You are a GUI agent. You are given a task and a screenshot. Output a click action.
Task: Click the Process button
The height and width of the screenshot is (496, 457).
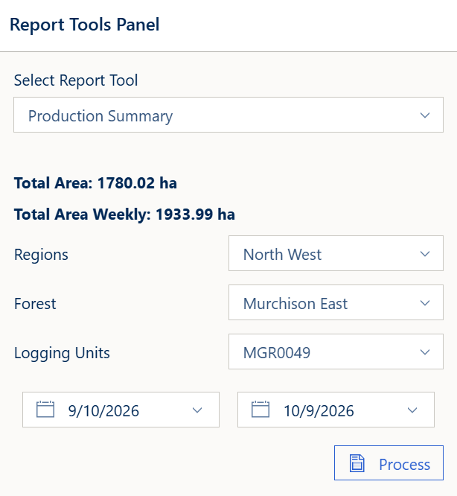389,462
